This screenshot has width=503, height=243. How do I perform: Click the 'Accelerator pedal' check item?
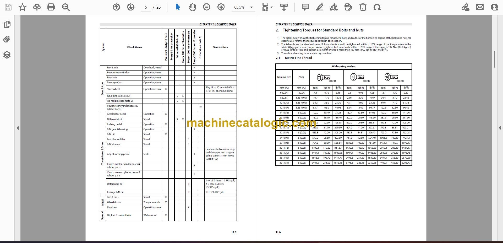[116, 114]
